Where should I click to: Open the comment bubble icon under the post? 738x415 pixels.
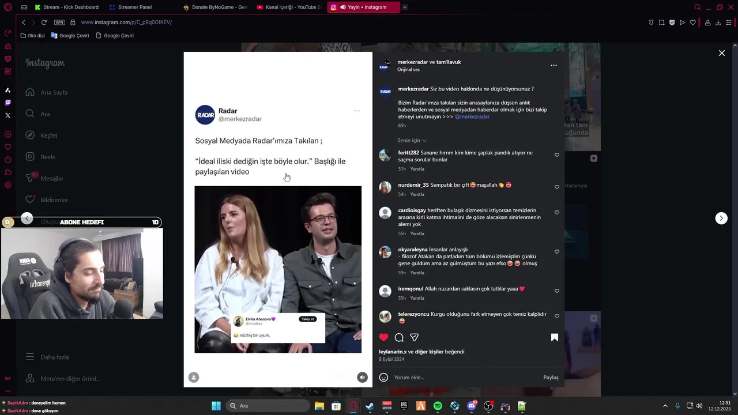(x=399, y=337)
